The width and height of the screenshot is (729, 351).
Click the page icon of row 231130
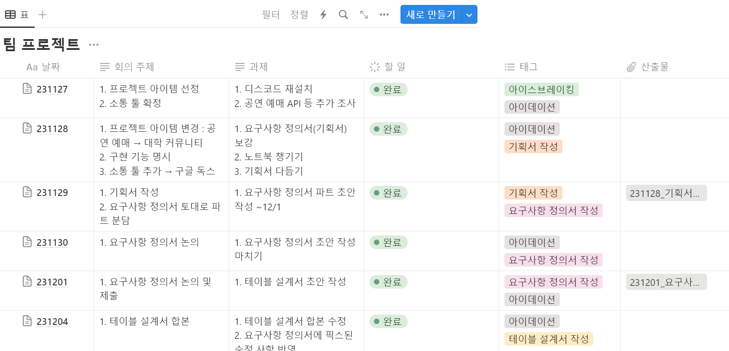(27, 242)
